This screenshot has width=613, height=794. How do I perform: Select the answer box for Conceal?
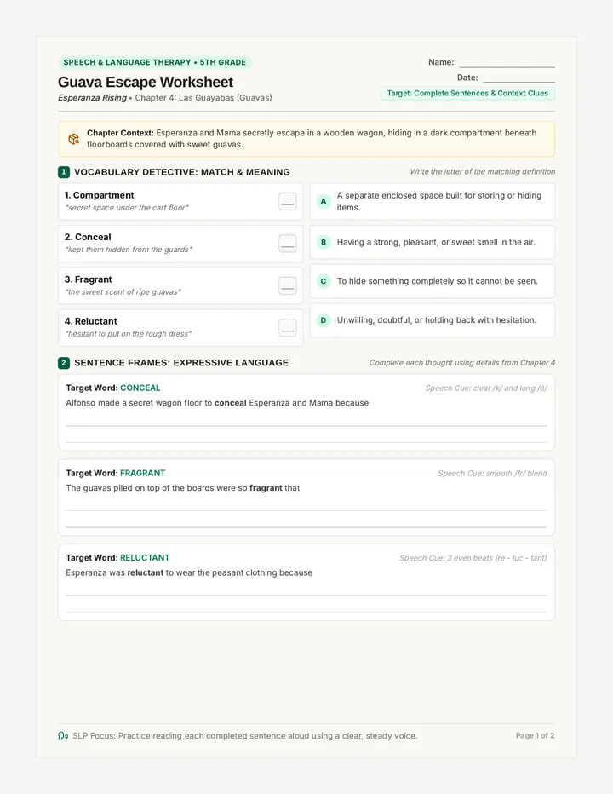(x=288, y=244)
